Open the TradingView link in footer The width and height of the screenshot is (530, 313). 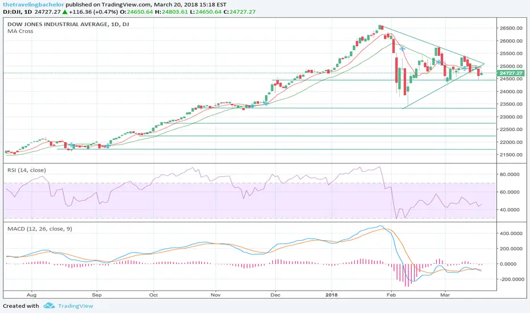click(76, 306)
